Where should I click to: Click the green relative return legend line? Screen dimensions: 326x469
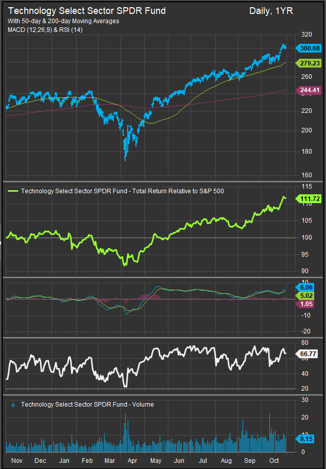click(x=13, y=191)
